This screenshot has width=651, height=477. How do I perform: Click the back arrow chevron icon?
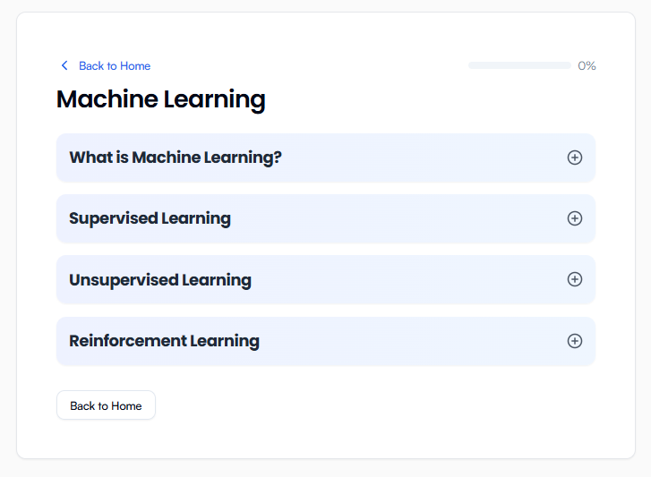[64, 65]
